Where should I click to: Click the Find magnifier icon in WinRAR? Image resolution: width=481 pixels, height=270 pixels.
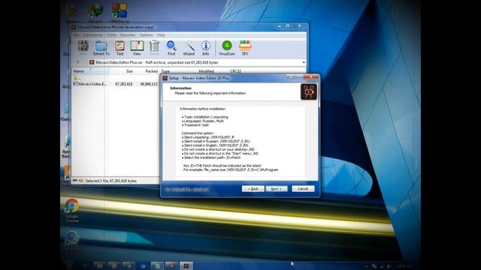[171, 48]
